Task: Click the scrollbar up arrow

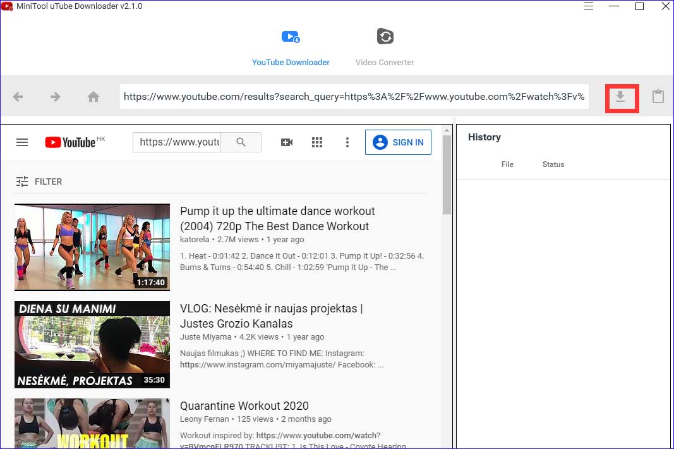Action: click(x=447, y=130)
